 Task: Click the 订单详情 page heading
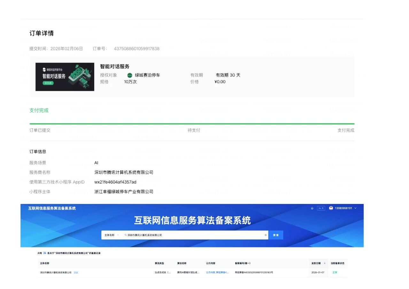[42, 33]
